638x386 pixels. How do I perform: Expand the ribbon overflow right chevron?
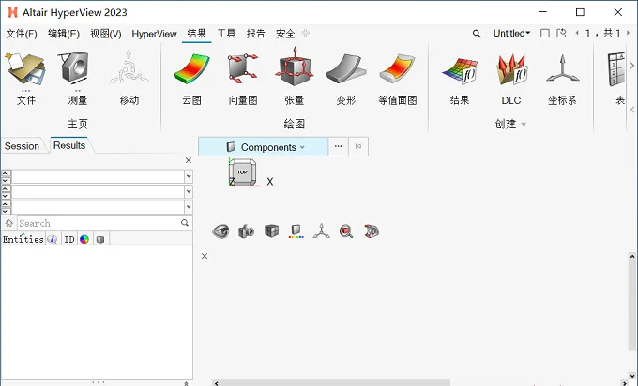coord(631,65)
